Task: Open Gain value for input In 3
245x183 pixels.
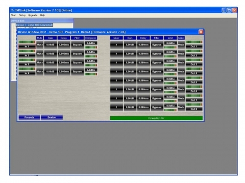Action: [50, 62]
